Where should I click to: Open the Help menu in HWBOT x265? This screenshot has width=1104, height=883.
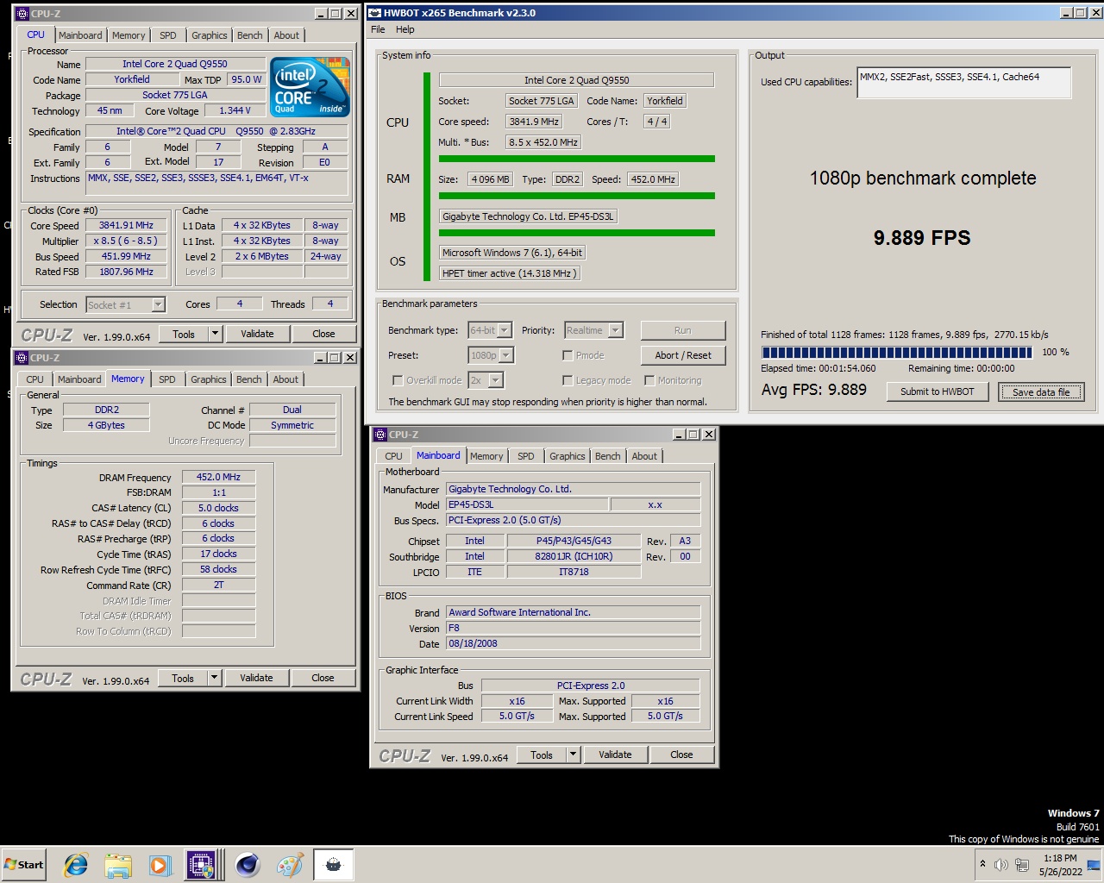click(x=405, y=29)
